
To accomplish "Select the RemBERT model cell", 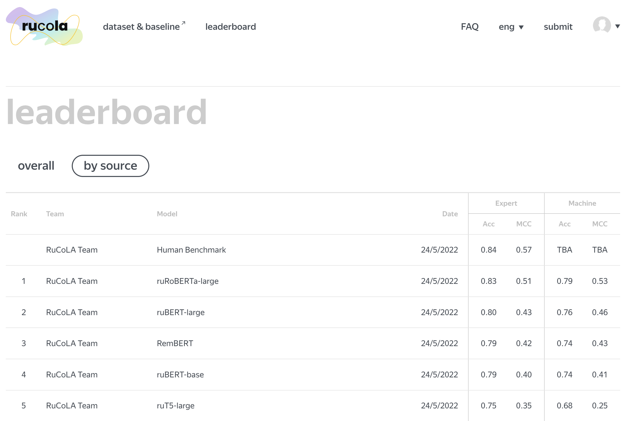I will 175,343.
